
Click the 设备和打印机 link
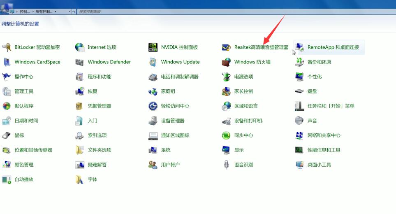coord(248,121)
